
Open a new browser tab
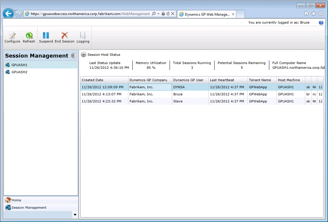tap(241, 14)
